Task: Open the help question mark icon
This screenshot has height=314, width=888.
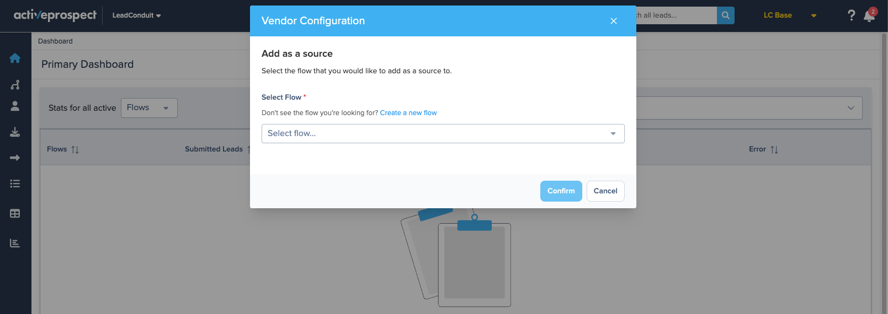Action: [x=851, y=15]
